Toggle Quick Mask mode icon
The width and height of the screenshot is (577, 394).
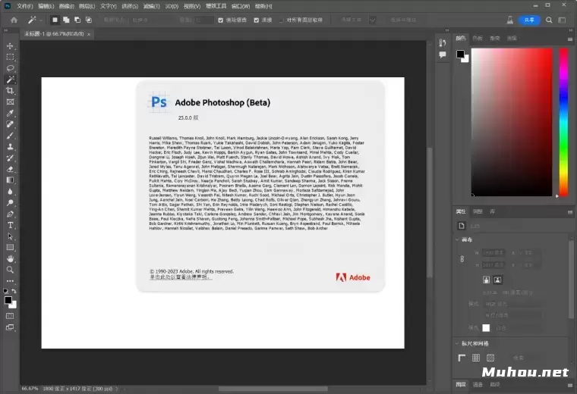pyautogui.click(x=10, y=316)
